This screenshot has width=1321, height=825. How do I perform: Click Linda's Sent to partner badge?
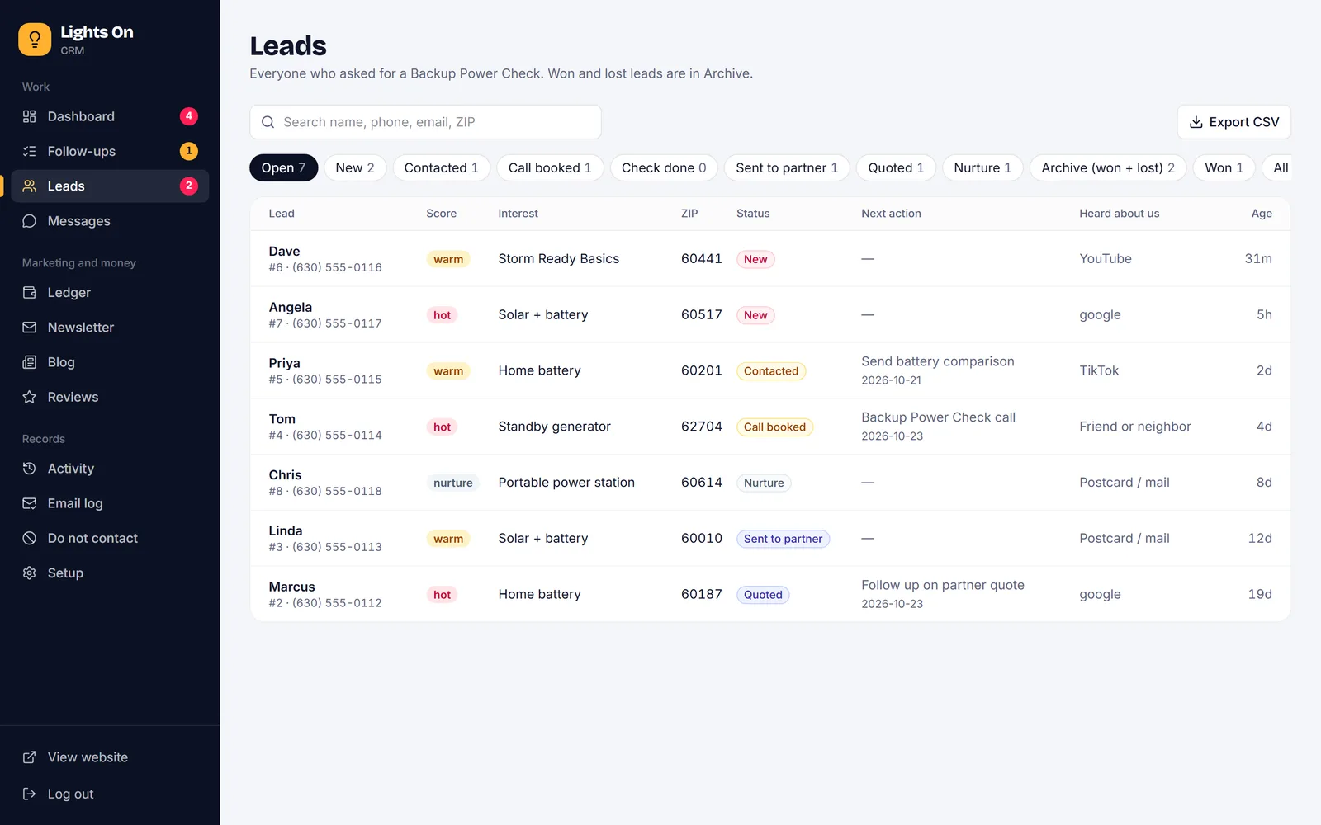[783, 539]
